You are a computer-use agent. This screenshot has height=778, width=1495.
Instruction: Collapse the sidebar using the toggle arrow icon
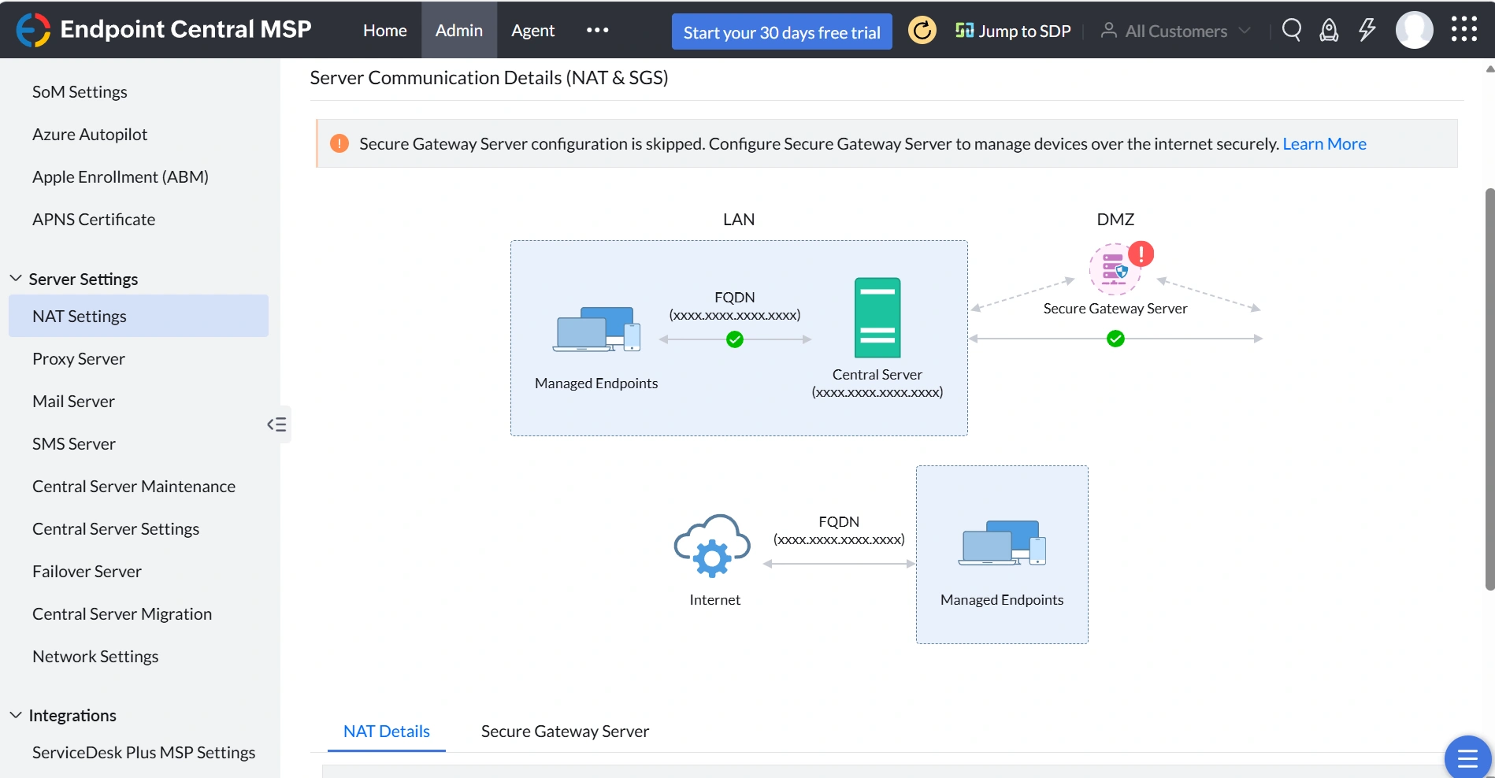coord(276,424)
